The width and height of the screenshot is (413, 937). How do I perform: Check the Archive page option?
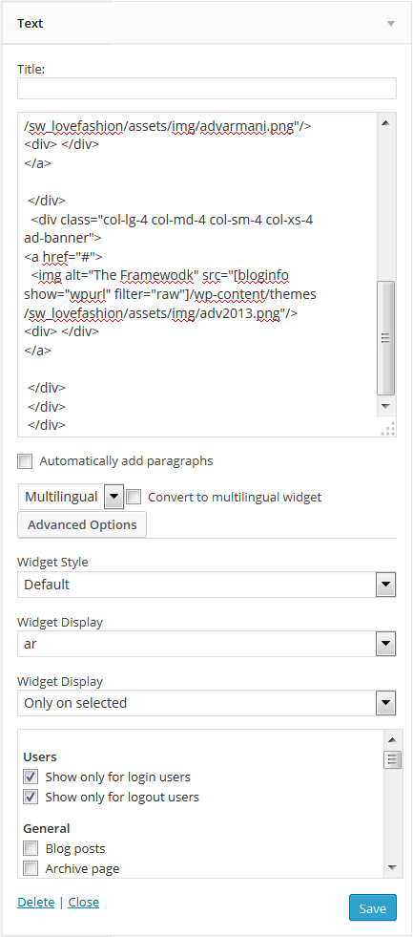[31, 868]
